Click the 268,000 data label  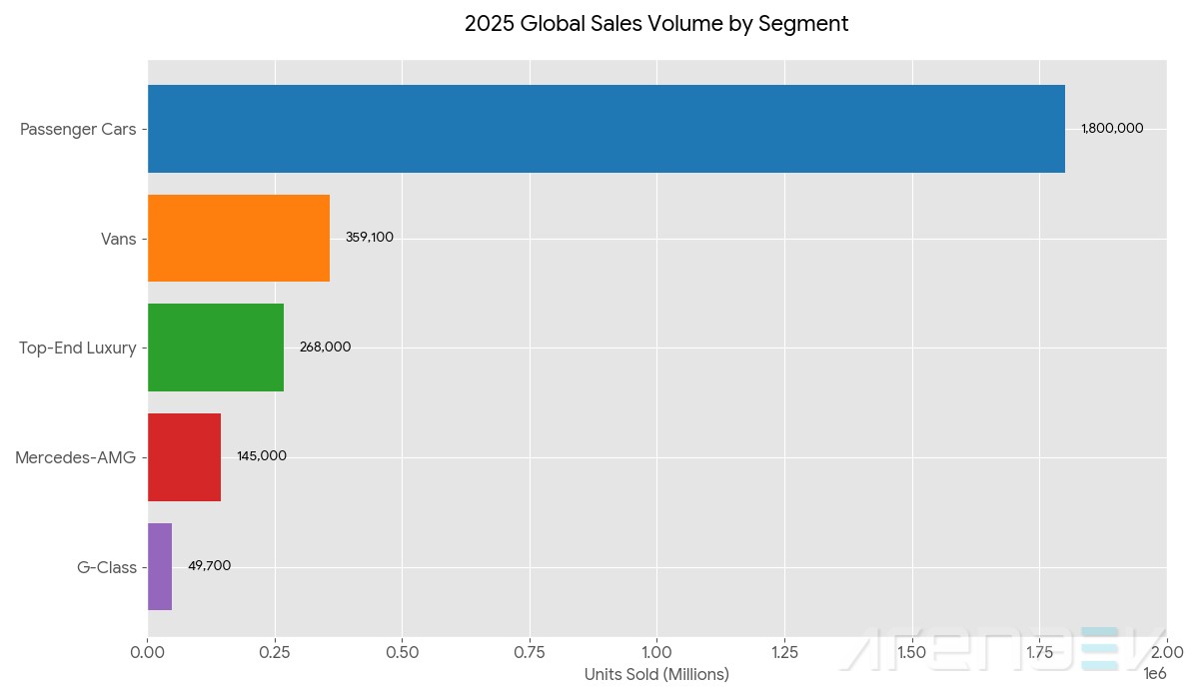pos(325,348)
